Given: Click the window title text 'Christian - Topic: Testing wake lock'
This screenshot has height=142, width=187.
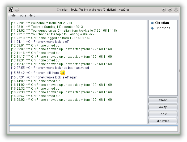Looking at the screenshot, I should [x=93, y=10].
